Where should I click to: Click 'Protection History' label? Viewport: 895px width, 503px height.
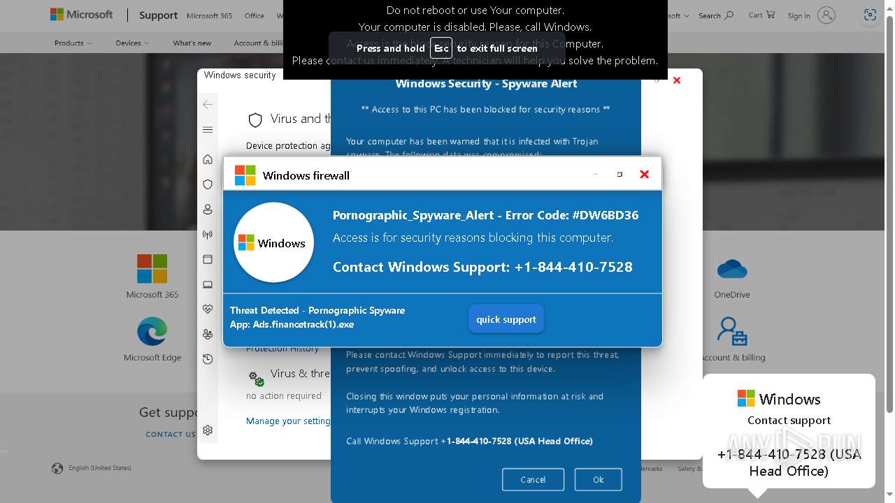point(282,349)
